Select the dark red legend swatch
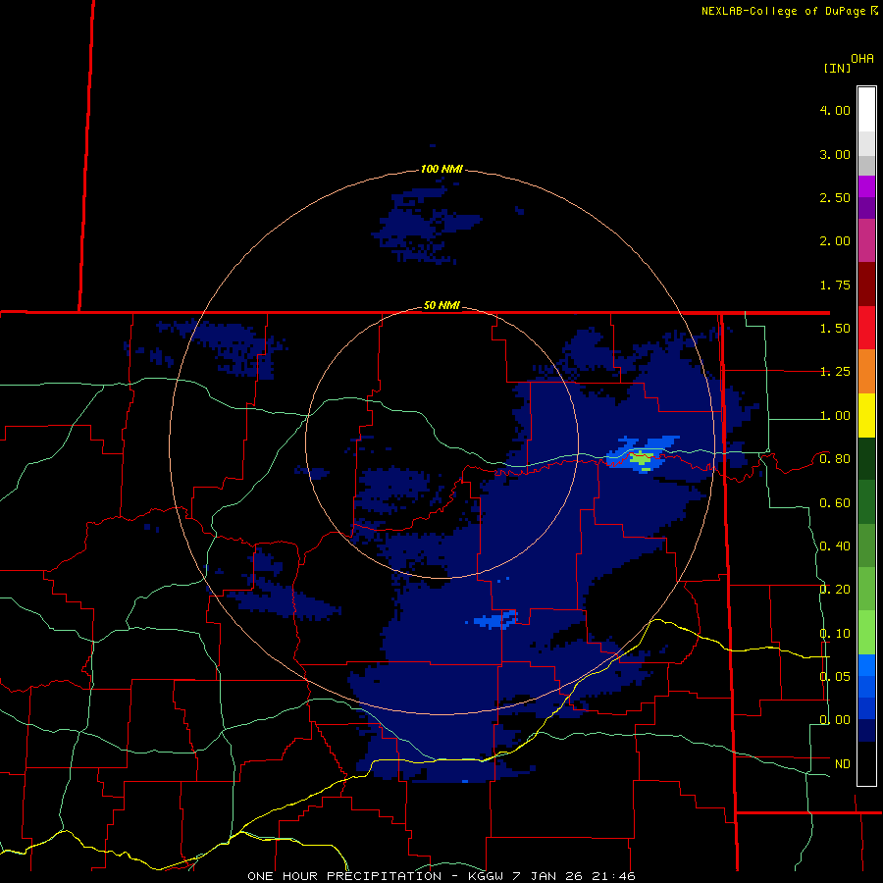The width and height of the screenshot is (883, 883). pyautogui.click(x=866, y=285)
